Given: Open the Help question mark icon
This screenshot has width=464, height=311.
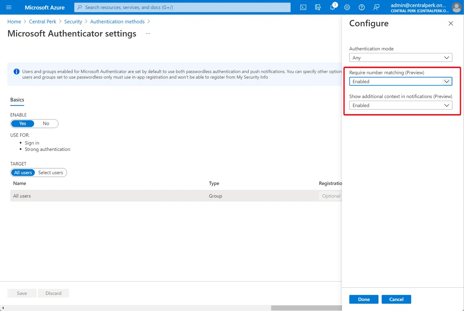Looking at the screenshot, I should 362,7.
